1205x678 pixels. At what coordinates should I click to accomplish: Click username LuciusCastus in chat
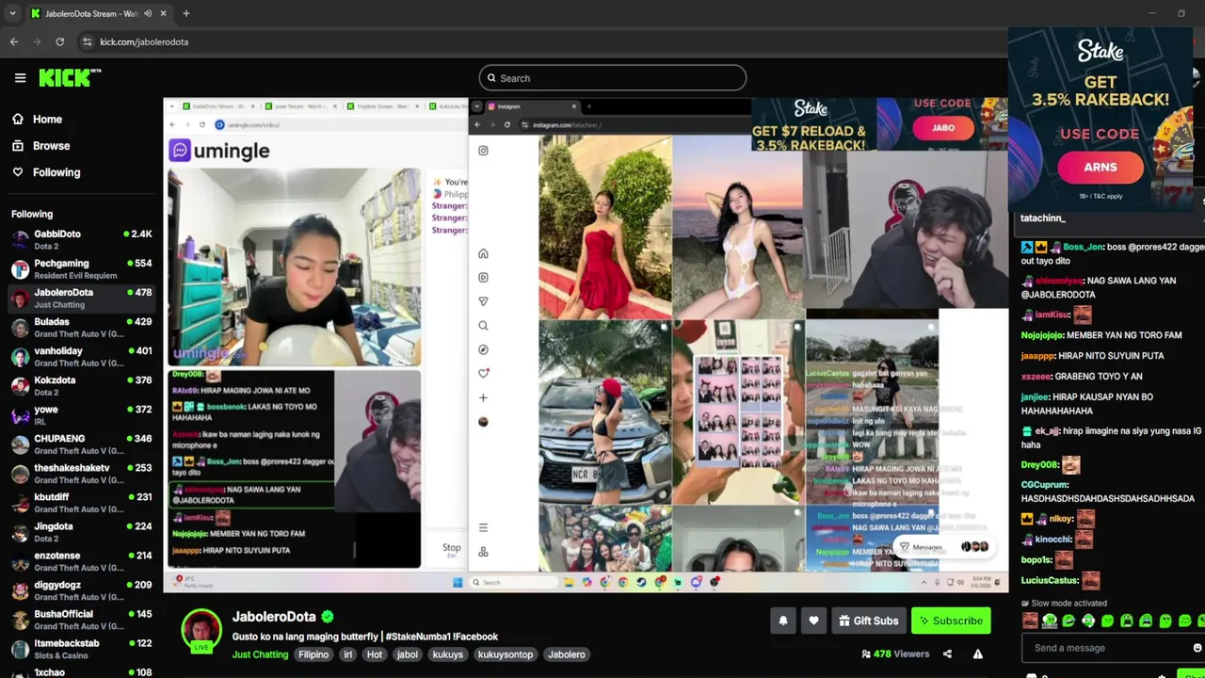tap(1051, 581)
